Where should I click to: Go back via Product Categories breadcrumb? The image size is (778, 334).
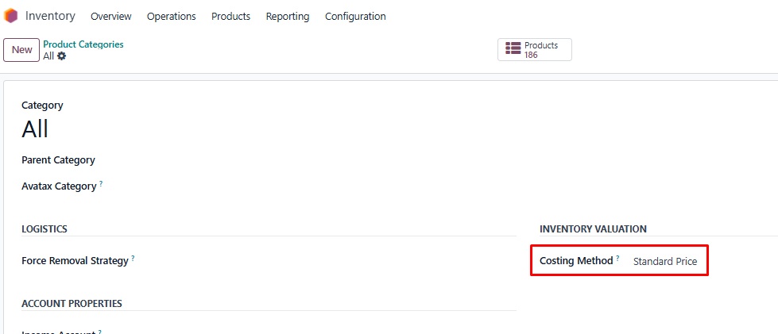coord(83,44)
